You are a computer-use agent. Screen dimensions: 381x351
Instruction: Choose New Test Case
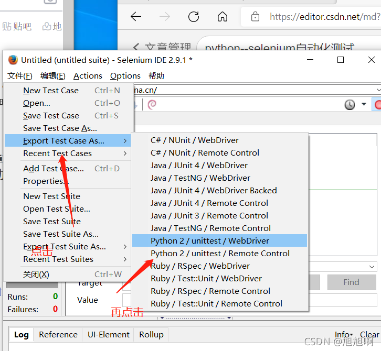(x=69, y=91)
